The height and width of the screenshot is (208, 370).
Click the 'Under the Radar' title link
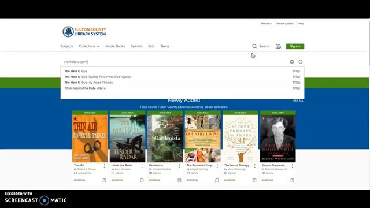point(122,165)
